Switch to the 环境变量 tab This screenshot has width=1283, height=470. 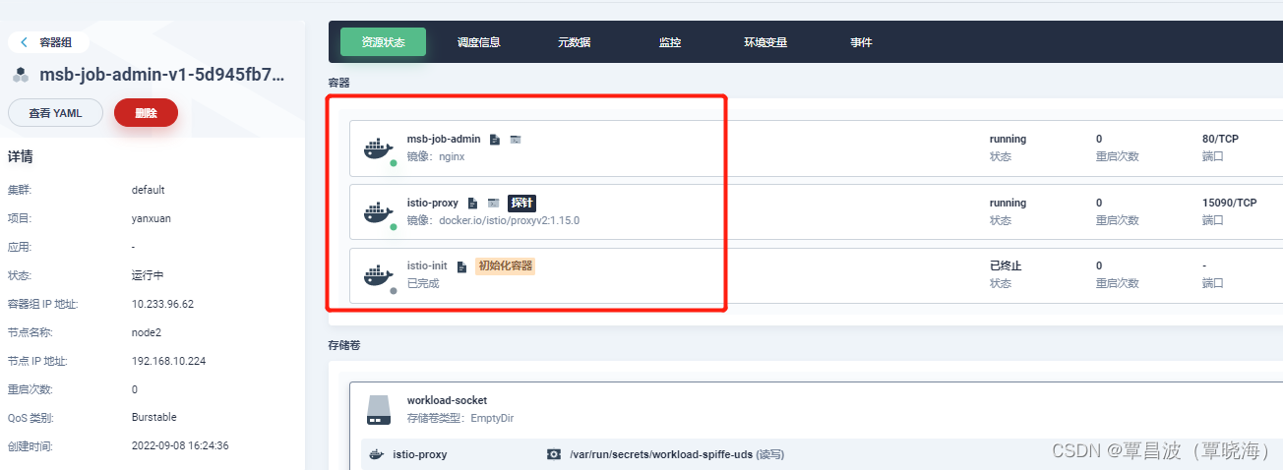[x=765, y=42]
